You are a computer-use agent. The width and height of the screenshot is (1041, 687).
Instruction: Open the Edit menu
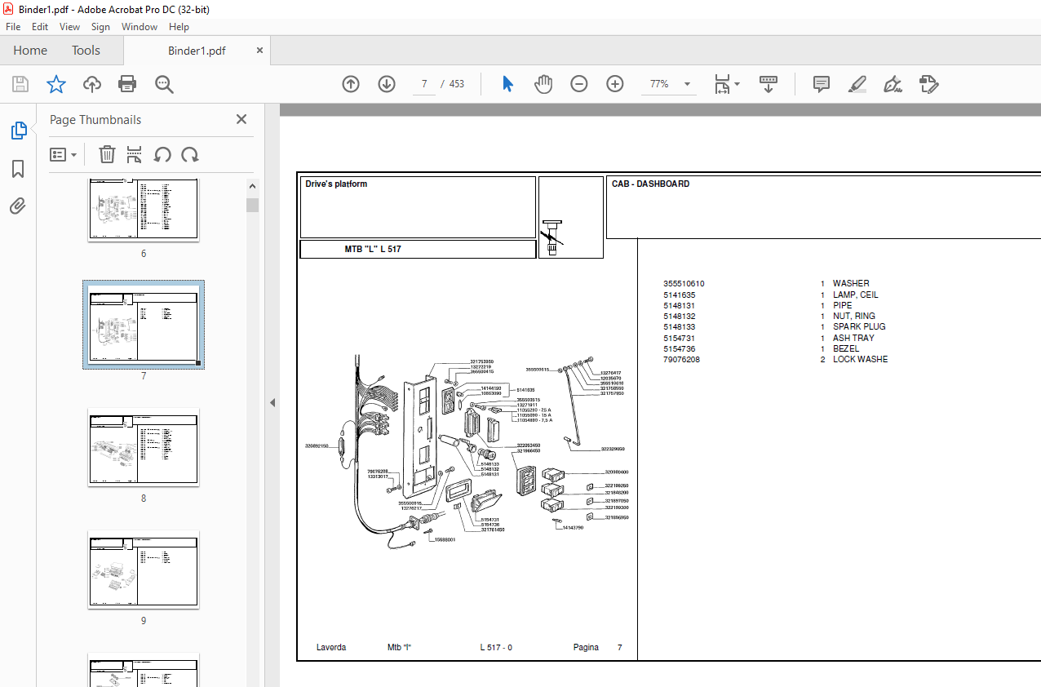(40, 27)
